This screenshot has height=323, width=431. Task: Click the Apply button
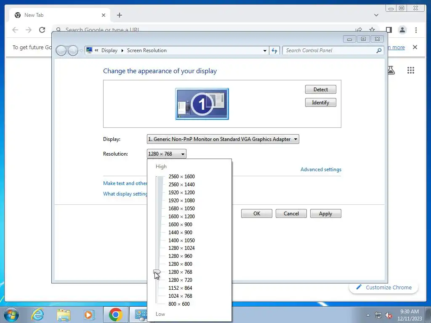click(325, 213)
